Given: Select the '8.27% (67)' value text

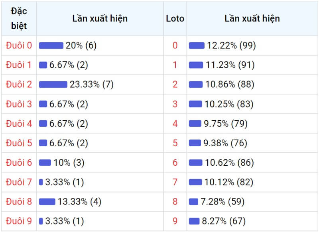Looking at the screenshot, I should pyautogui.click(x=224, y=221).
